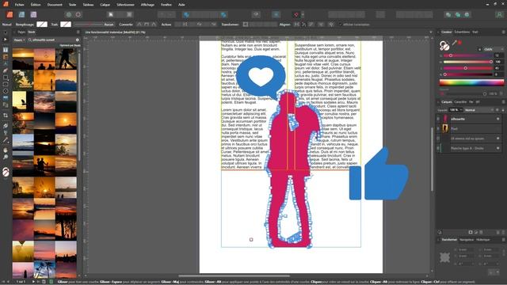Switch to the Historique tab
Image resolution: width=507 pixels, height=285 pixels.
pos(483,240)
